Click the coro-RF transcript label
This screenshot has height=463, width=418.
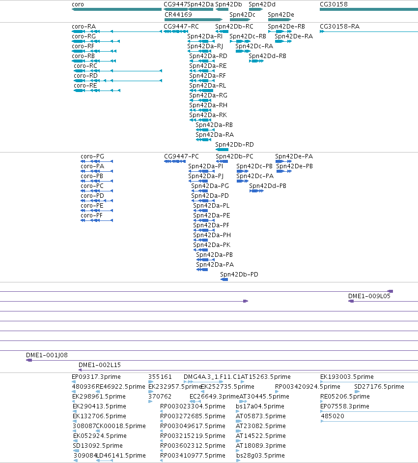pyautogui.click(x=83, y=46)
